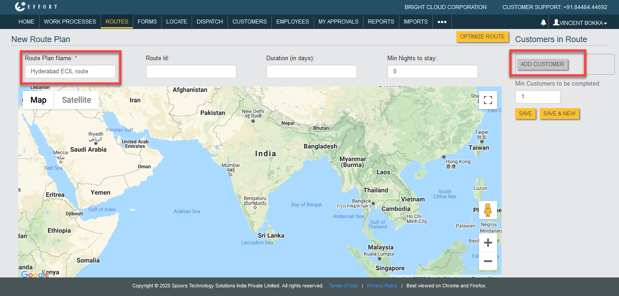Go to the Dispatch menu item
Image resolution: width=619 pixels, height=296 pixels.
pos(209,22)
